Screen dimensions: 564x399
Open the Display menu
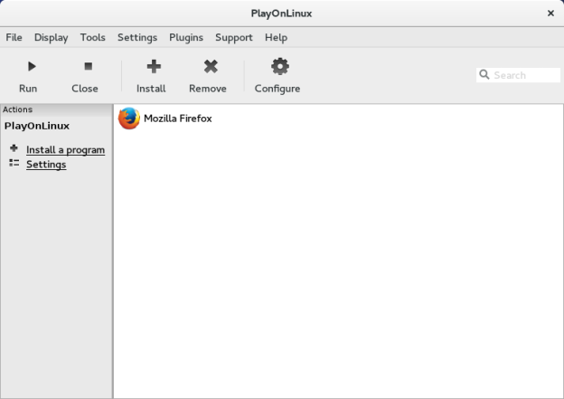pos(51,37)
